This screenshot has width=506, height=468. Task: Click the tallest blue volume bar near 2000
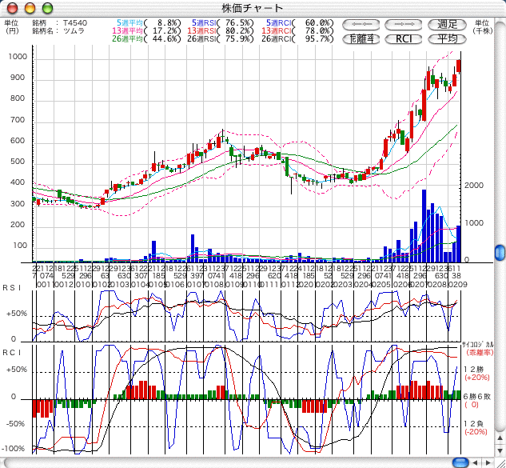point(424,226)
